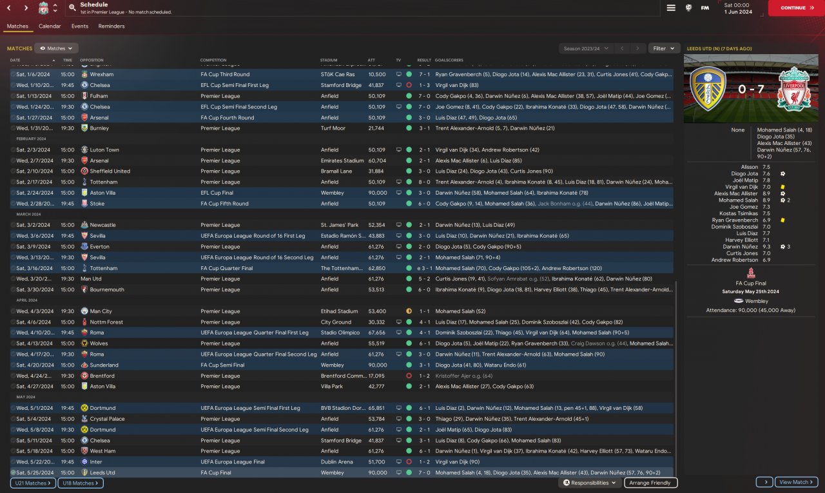
Task: Click the Fulham club badge
Action: [84, 96]
